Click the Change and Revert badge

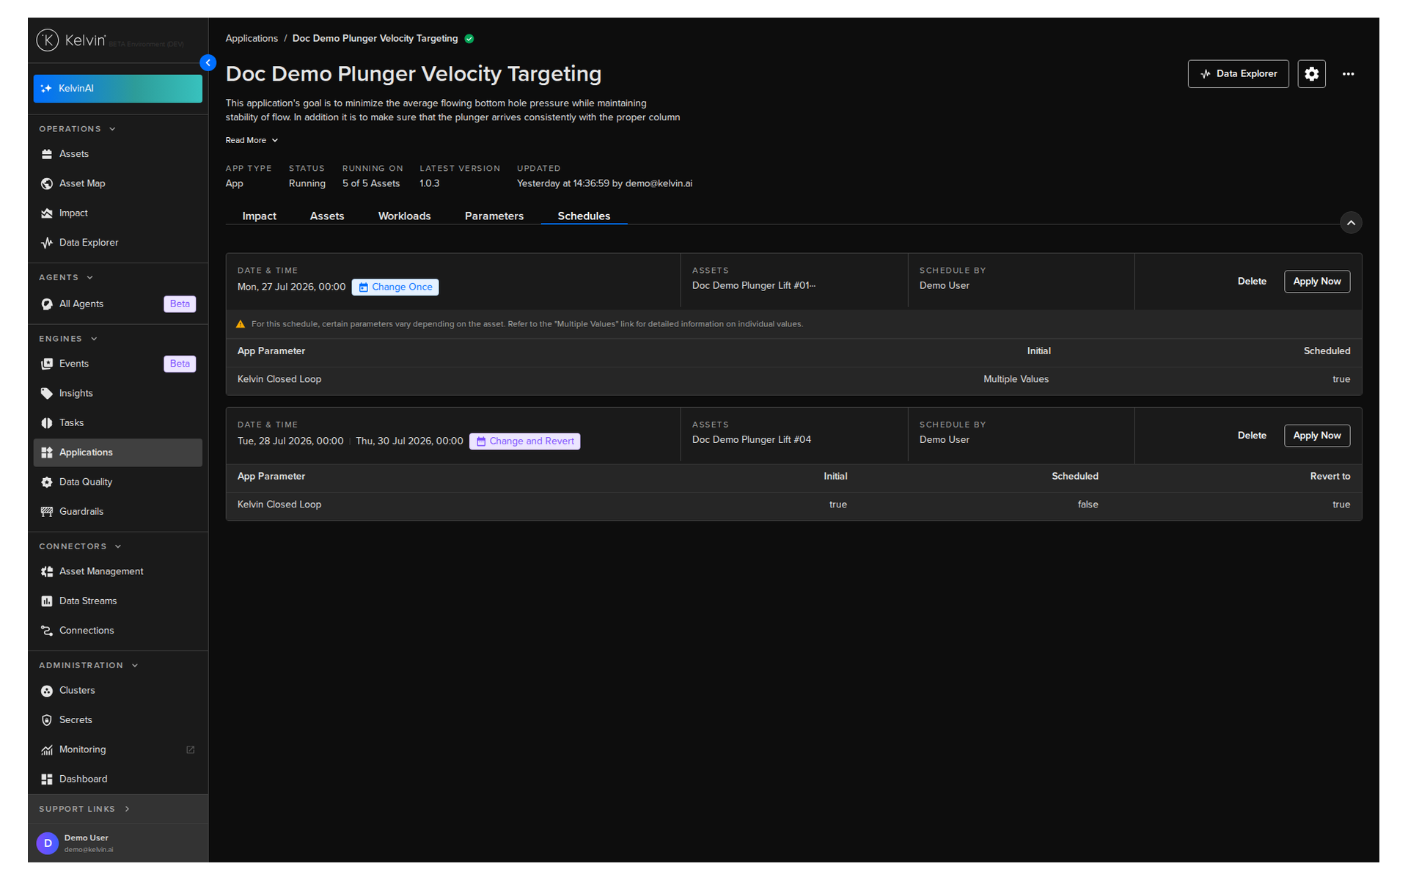click(x=524, y=441)
